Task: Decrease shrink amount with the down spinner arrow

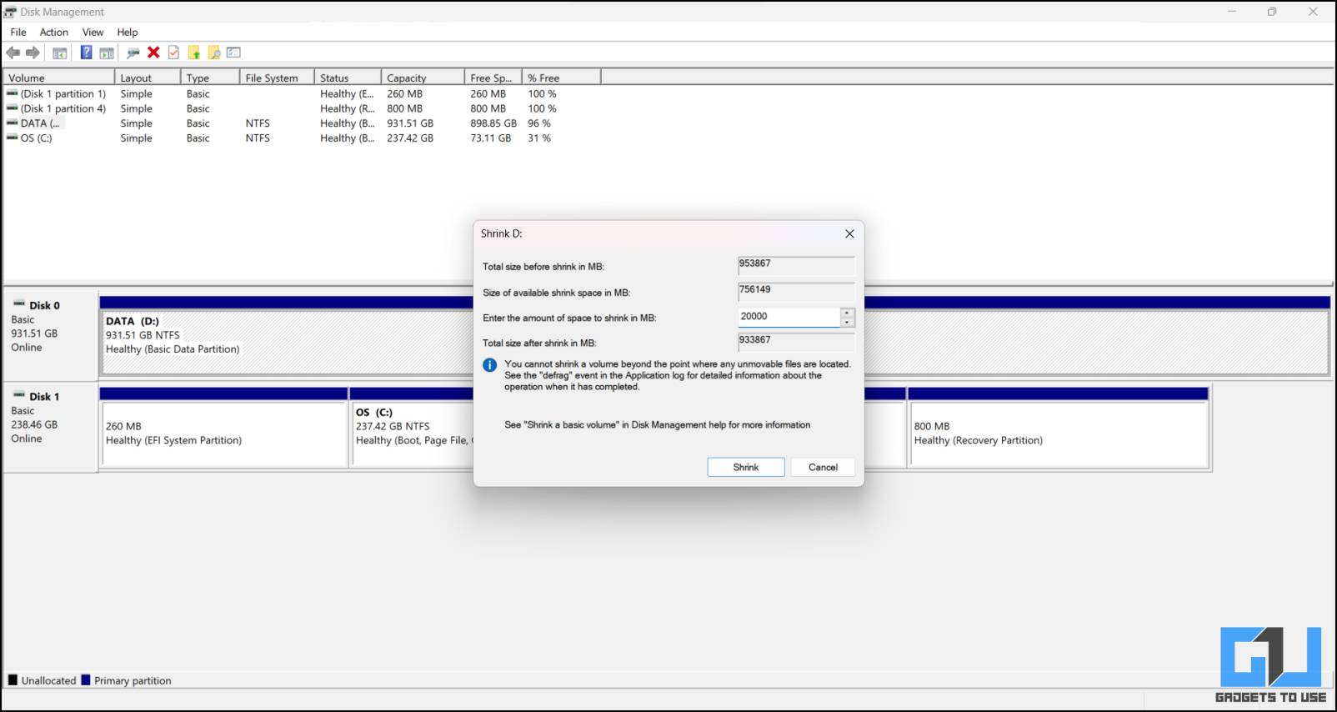Action: [x=848, y=323]
